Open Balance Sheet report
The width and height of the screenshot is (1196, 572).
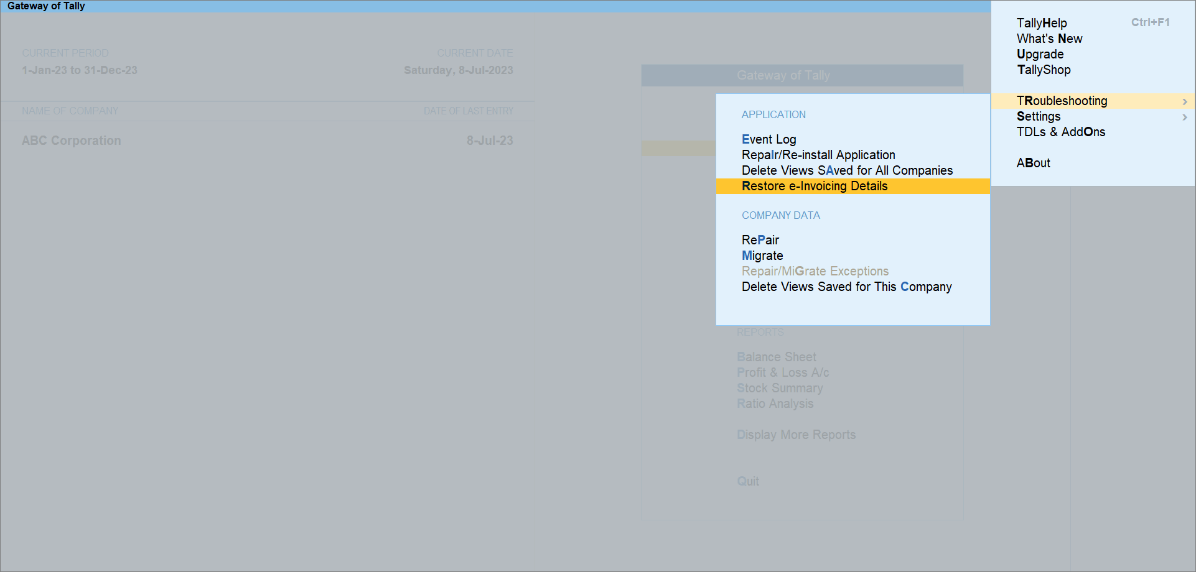(x=776, y=357)
